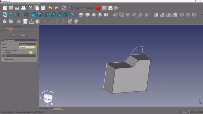
Task: Click the Create group folder icon
Action: (x=11, y=22)
